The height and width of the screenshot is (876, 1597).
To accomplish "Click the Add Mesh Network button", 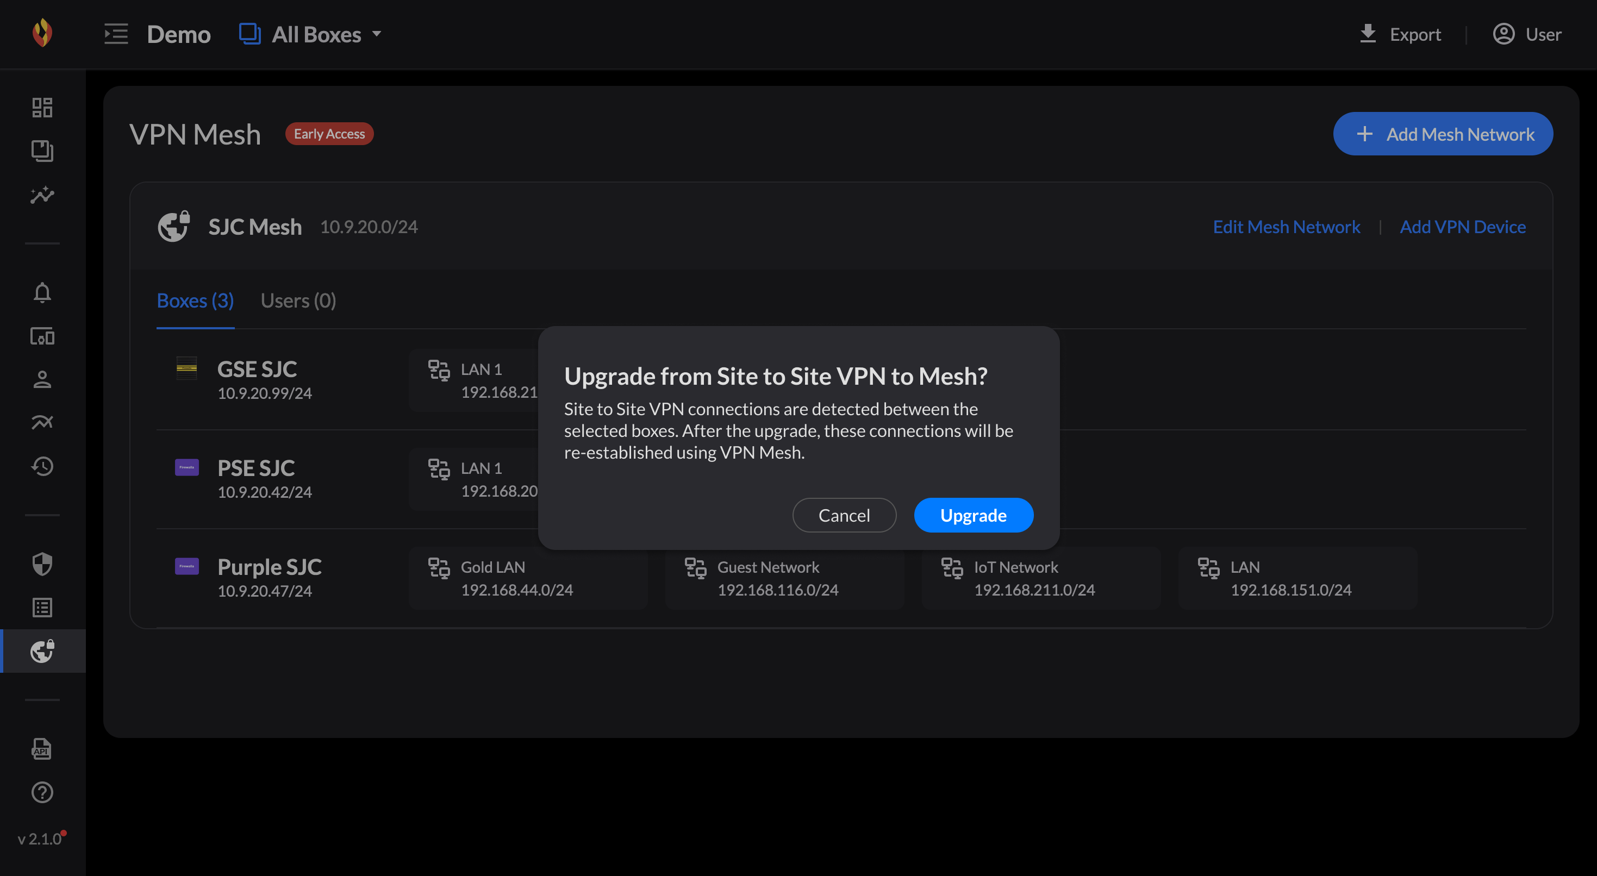I will [1443, 134].
